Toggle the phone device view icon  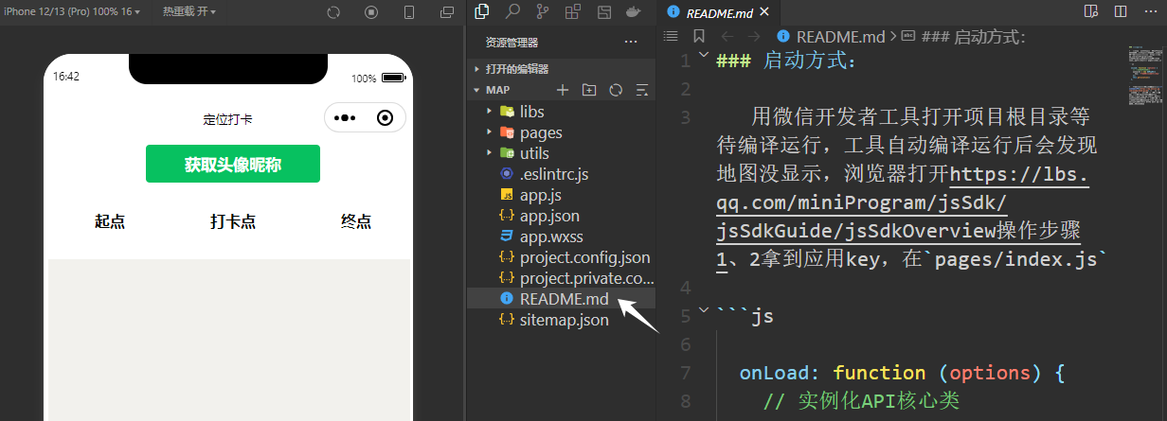point(409,12)
